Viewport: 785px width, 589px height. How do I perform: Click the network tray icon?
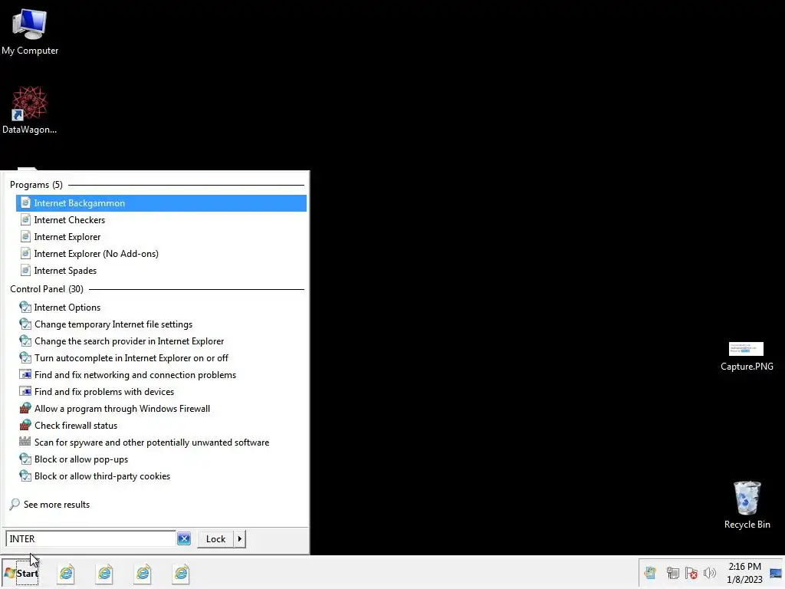pyautogui.click(x=672, y=573)
